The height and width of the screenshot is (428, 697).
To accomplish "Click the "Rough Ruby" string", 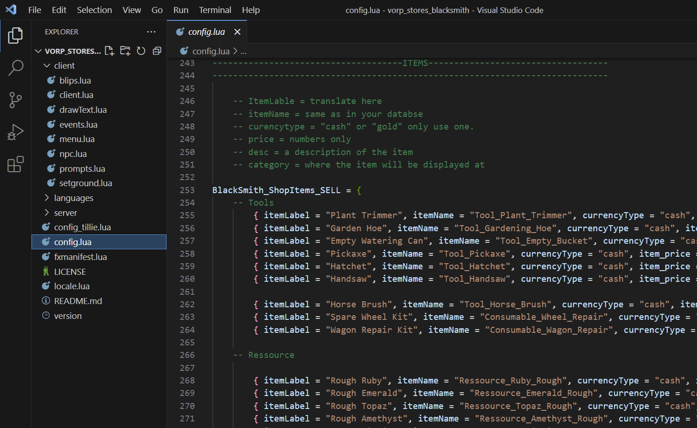I will pos(356,380).
